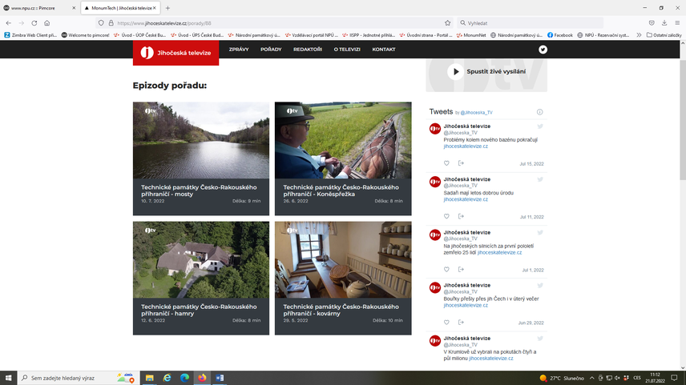Open O TELEVIZI menu item
The height and width of the screenshot is (385, 686).
[x=347, y=50]
